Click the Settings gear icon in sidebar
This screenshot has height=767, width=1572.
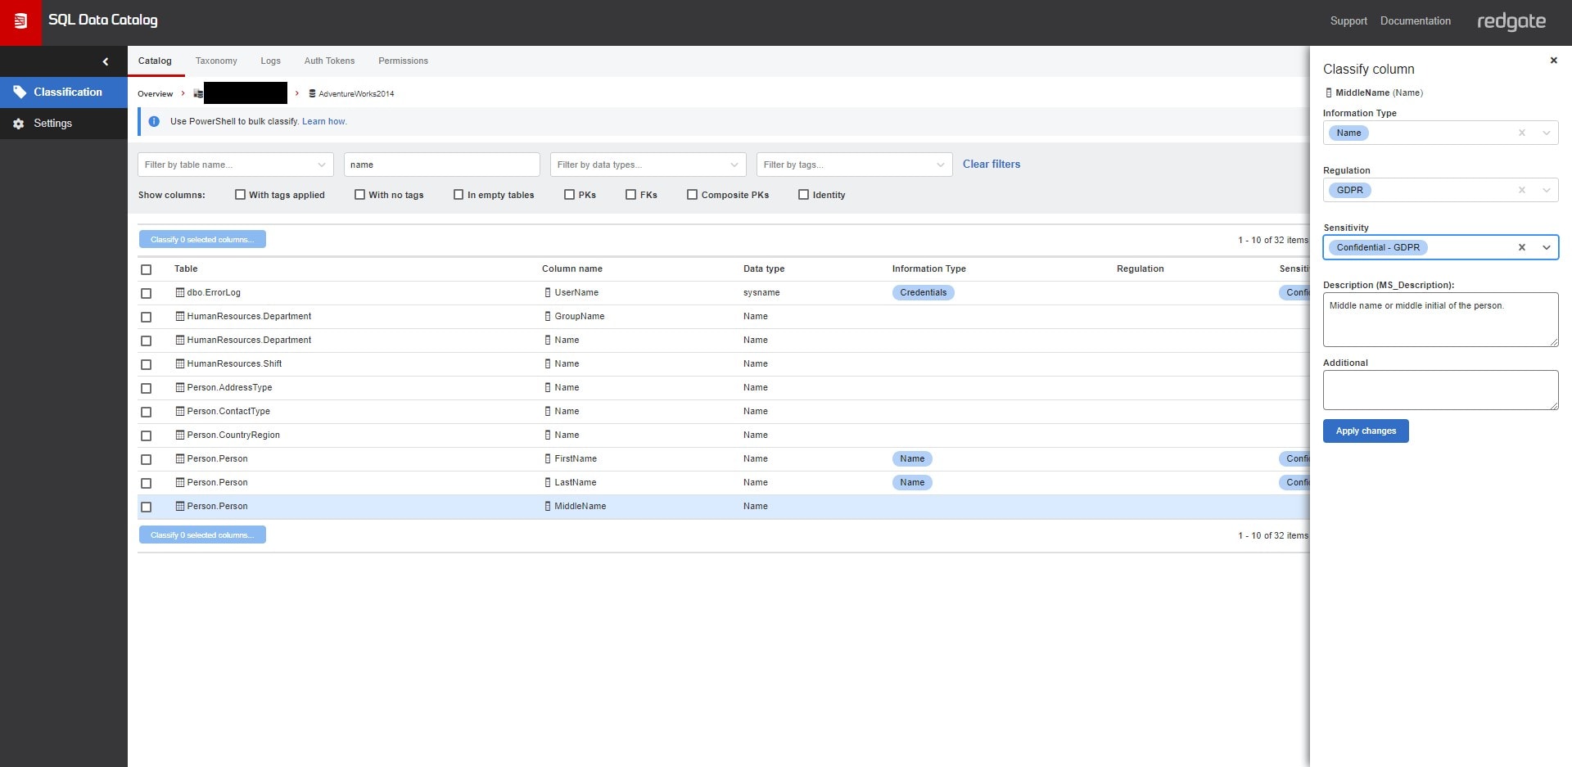19,124
